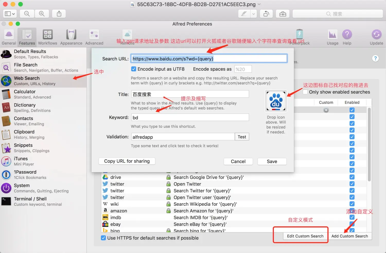Open Snippets feature settings
The image size is (386, 253).
(x=43, y=148)
